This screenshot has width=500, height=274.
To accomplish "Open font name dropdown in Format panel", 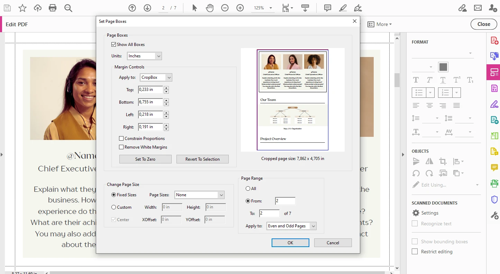I will click(442, 53).
